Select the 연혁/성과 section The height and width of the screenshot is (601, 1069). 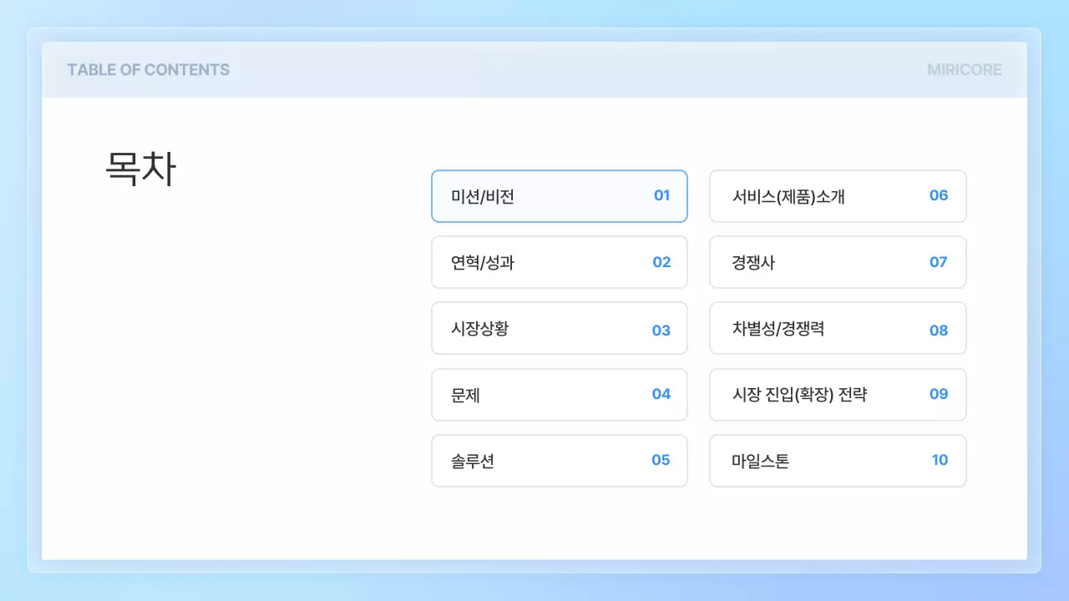559,262
